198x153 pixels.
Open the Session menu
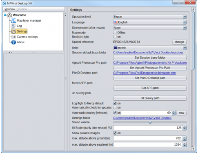pos(22,9)
